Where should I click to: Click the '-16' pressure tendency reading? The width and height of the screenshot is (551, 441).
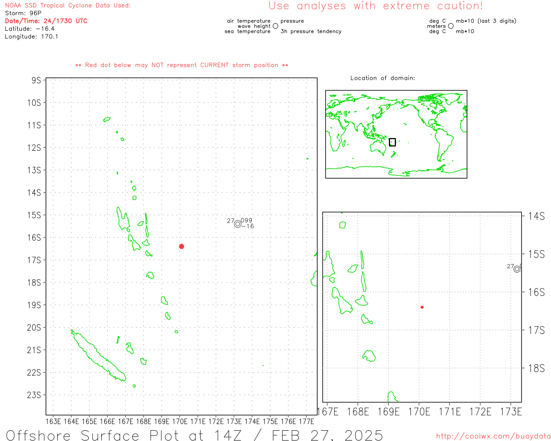coord(248,226)
